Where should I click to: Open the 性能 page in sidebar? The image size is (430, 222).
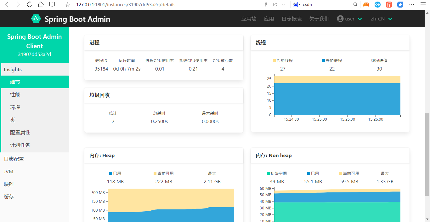[16, 94]
